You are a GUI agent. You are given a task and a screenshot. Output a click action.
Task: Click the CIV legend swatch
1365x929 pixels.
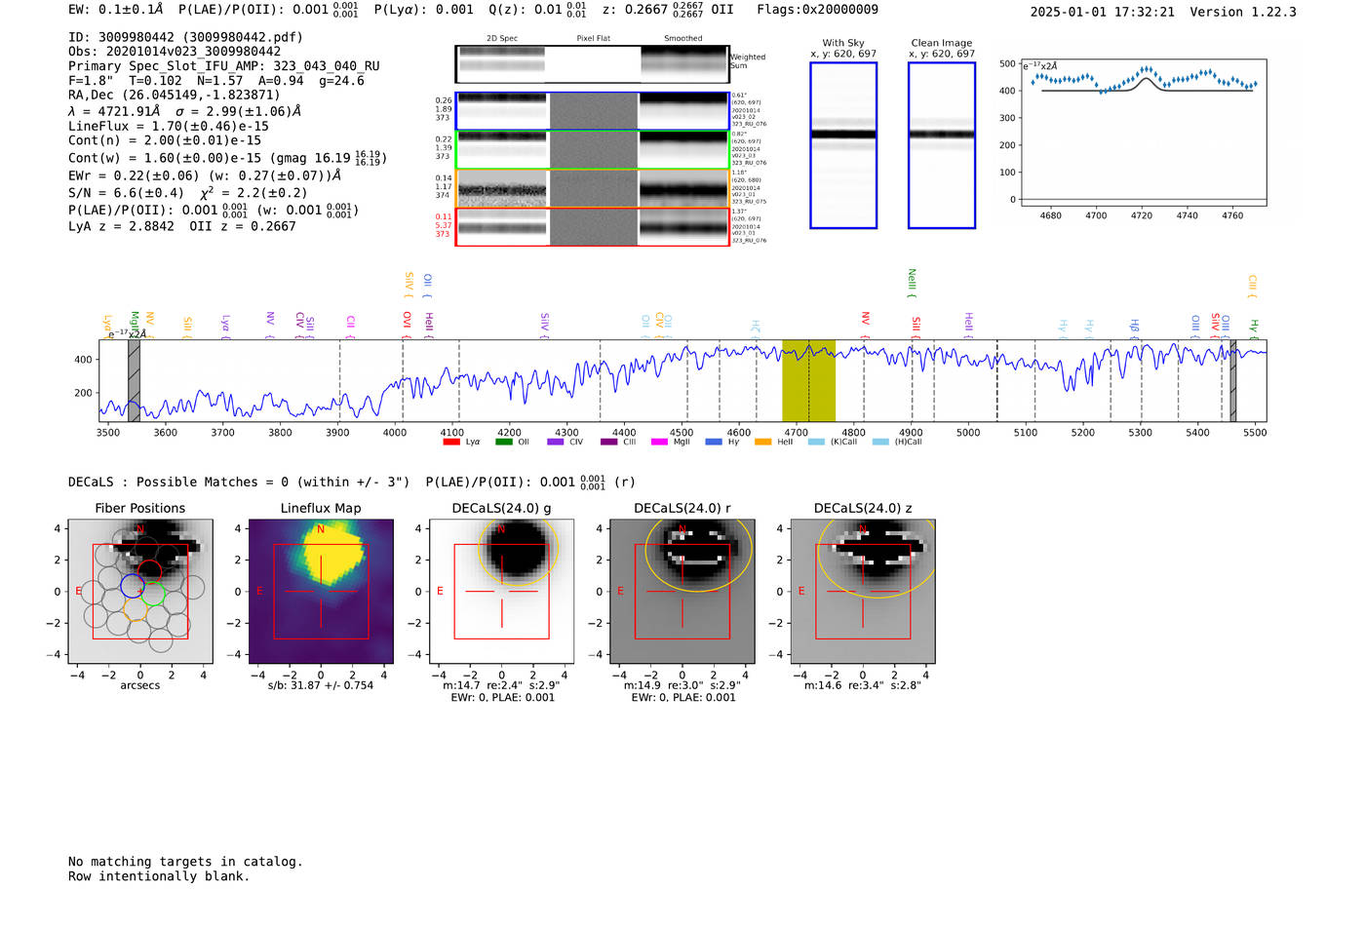tap(556, 442)
